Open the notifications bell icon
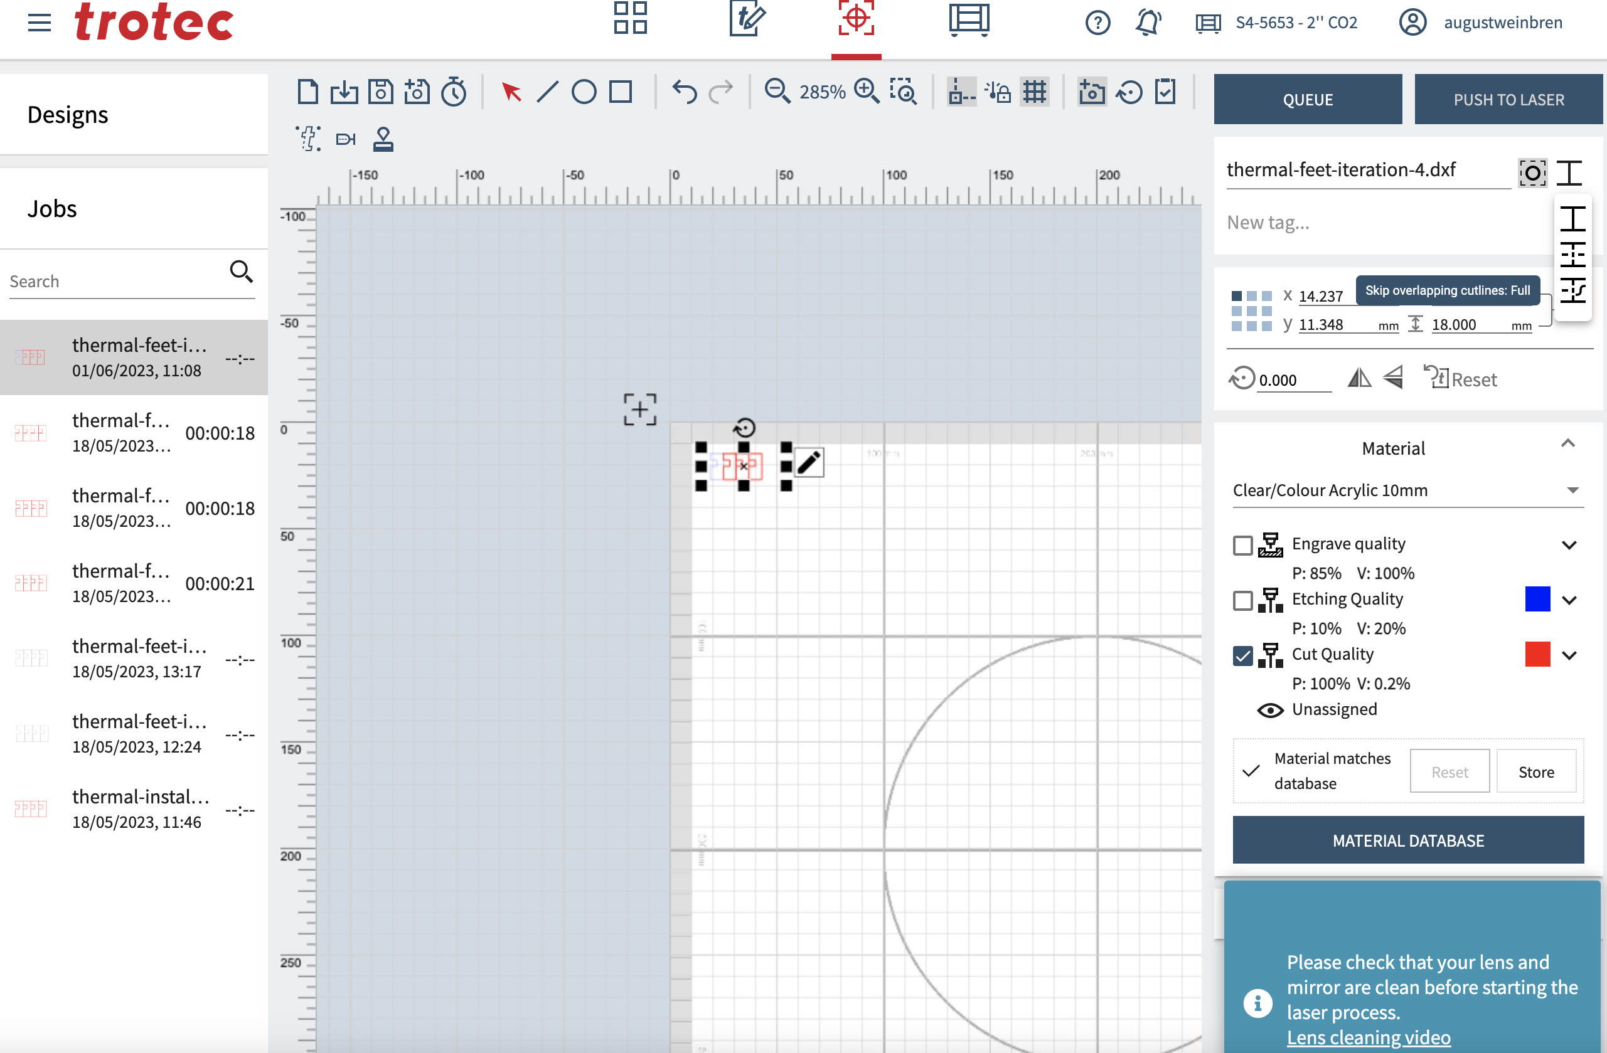This screenshot has height=1053, width=1607. (x=1147, y=23)
